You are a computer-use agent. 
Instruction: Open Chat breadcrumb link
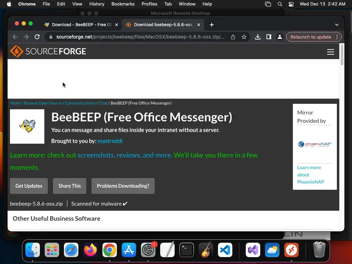pyautogui.click(x=103, y=103)
